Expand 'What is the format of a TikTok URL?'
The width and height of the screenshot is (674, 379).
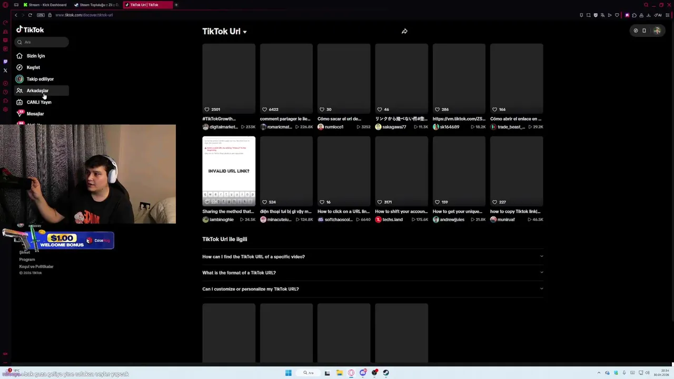click(x=373, y=273)
